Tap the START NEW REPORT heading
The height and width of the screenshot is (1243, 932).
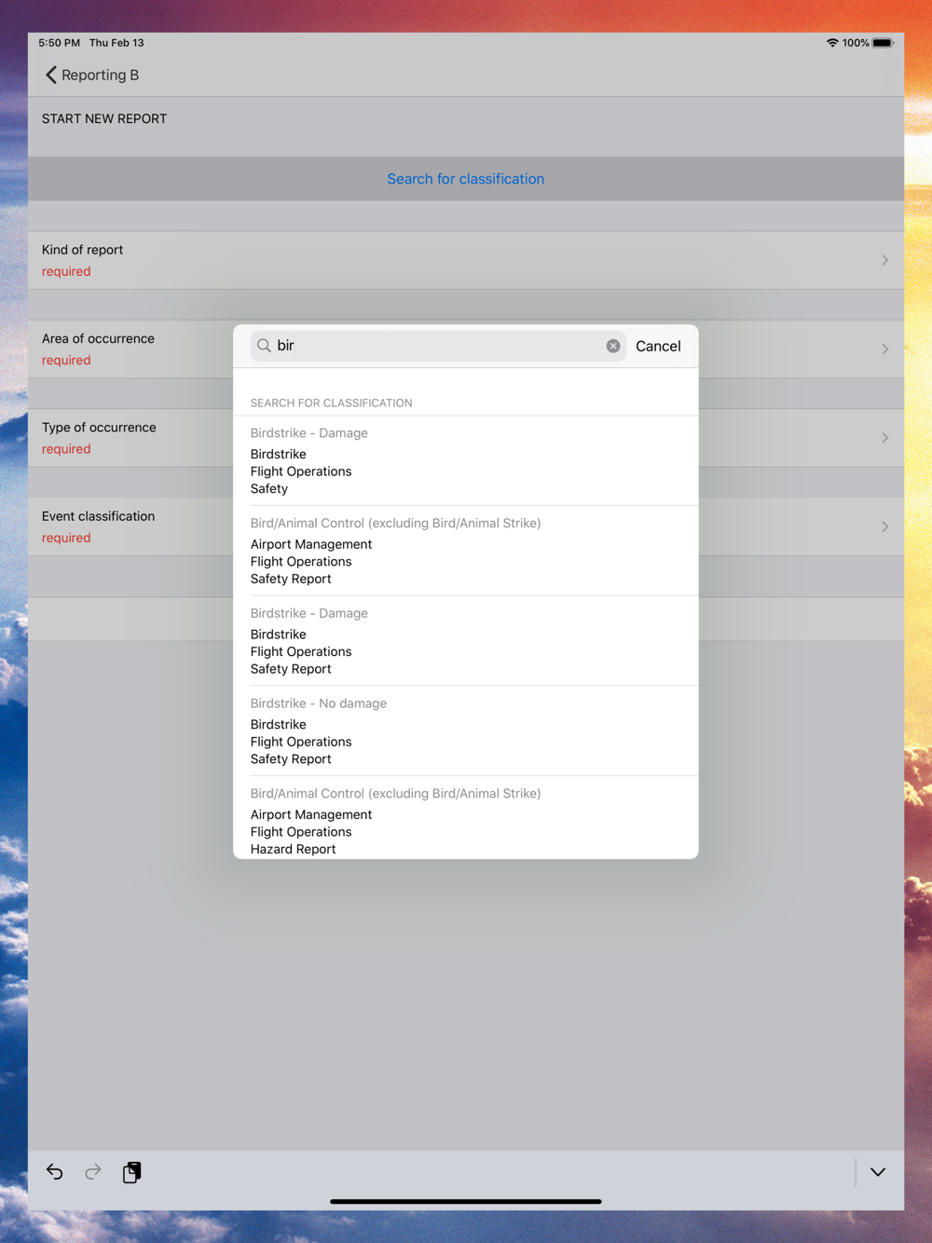pyautogui.click(x=104, y=118)
